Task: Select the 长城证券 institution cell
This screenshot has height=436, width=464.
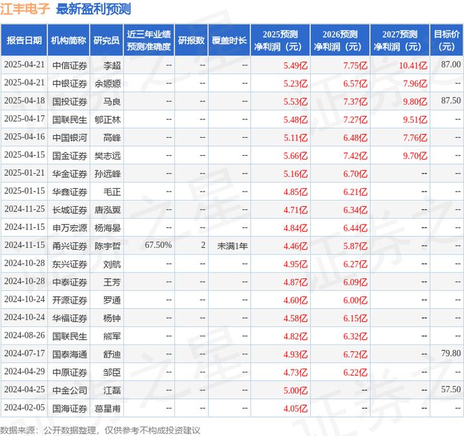Action: click(x=70, y=210)
